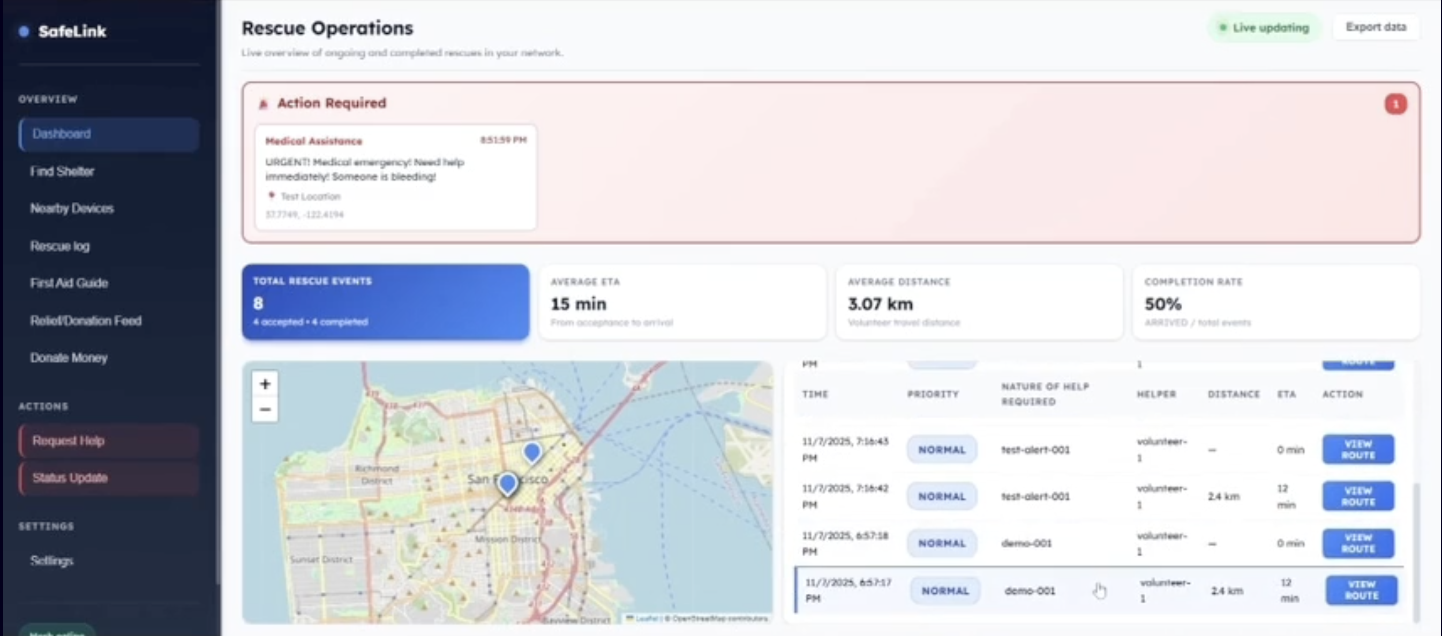Screen dimensions: 1442x636
Task: Click the SafeLink logo dot
Action: click(24, 32)
